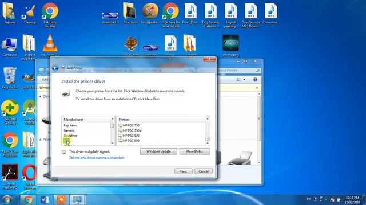
Task: Select the Horse MP3 file icon
Action: [x=170, y=46]
